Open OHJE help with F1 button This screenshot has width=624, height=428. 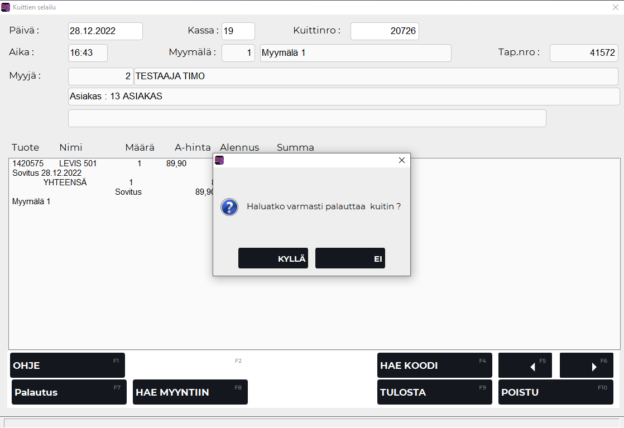[68, 366]
